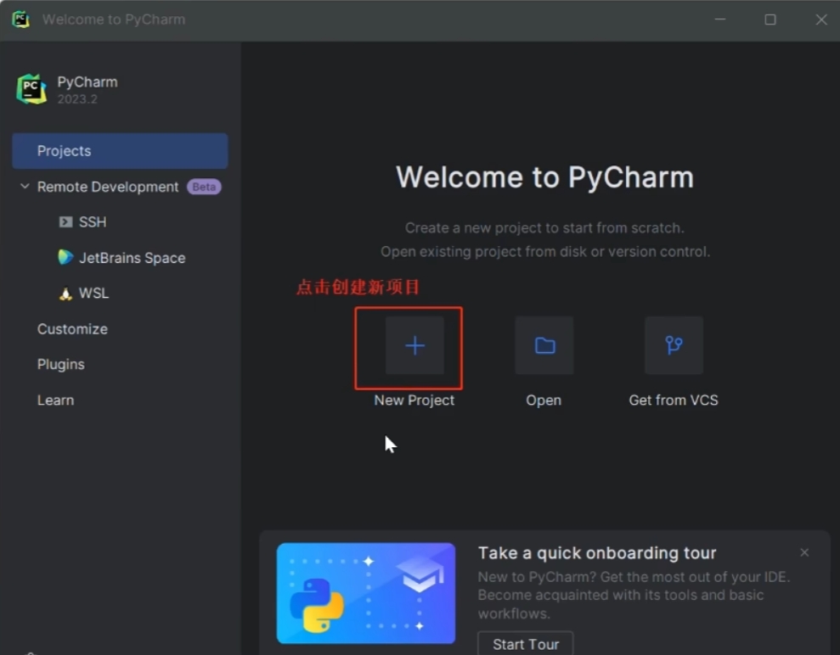This screenshot has width=840, height=655.
Task: Open the Customize section
Action: pyautogui.click(x=72, y=329)
